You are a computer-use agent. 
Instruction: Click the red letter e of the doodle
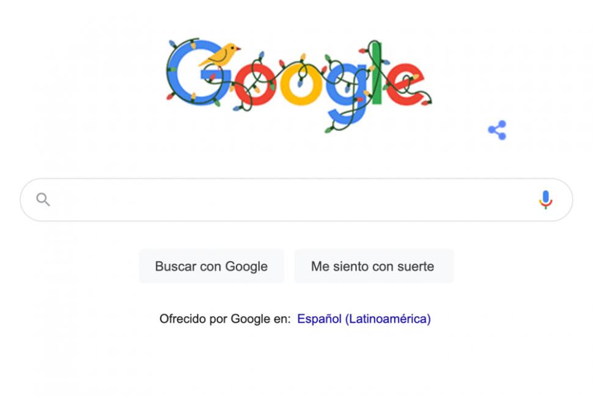point(405,84)
